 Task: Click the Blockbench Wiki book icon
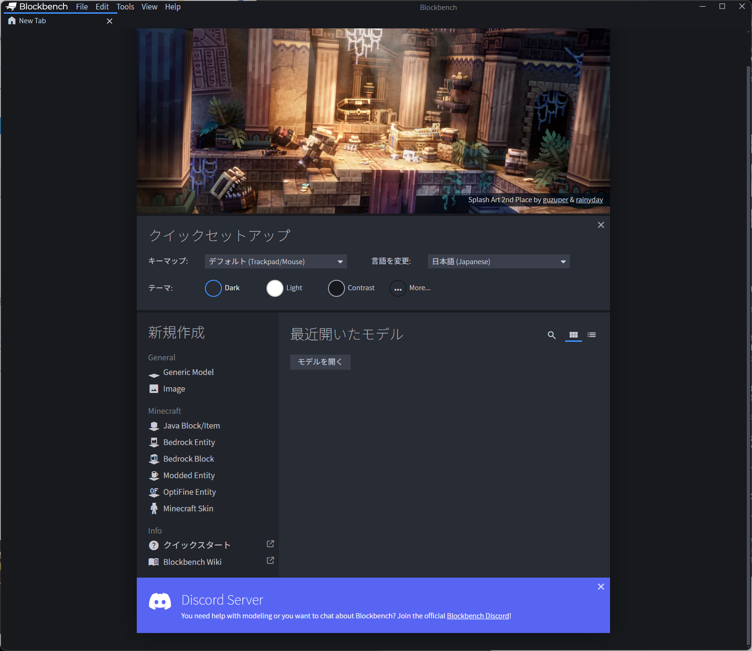tap(154, 562)
